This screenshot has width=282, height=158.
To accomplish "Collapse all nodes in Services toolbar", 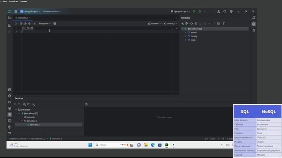I will pos(19,104).
